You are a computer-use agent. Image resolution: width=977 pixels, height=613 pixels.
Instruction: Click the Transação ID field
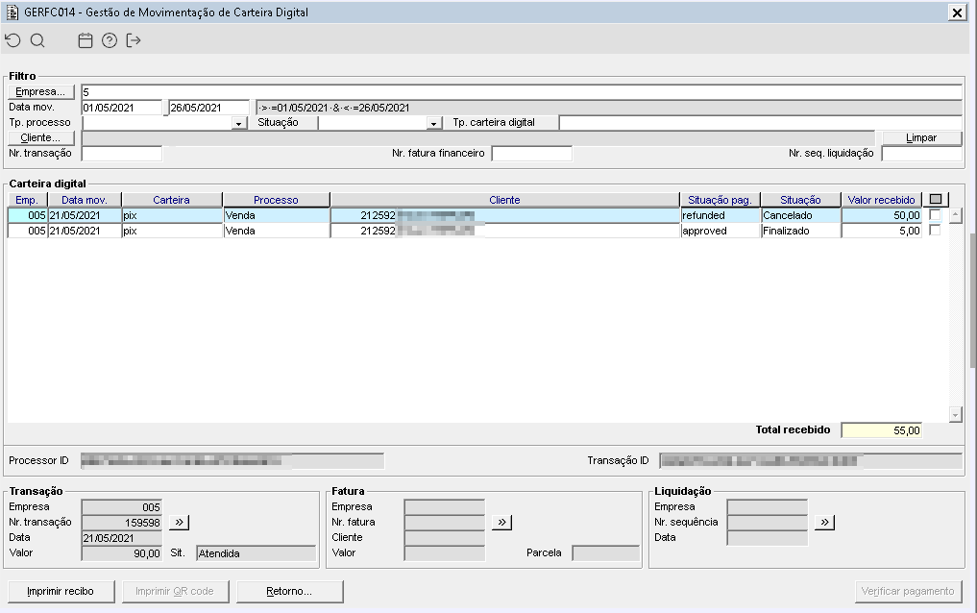tap(811, 461)
